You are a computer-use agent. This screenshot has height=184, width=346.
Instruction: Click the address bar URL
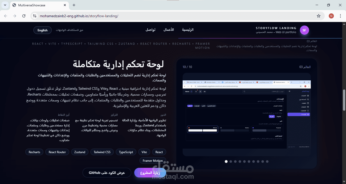79,16
